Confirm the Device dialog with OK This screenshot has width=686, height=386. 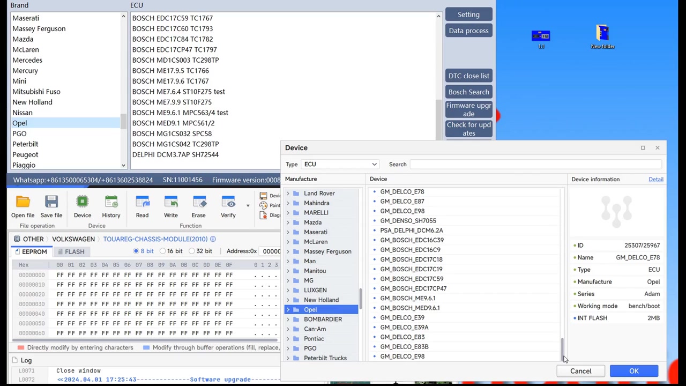634,371
